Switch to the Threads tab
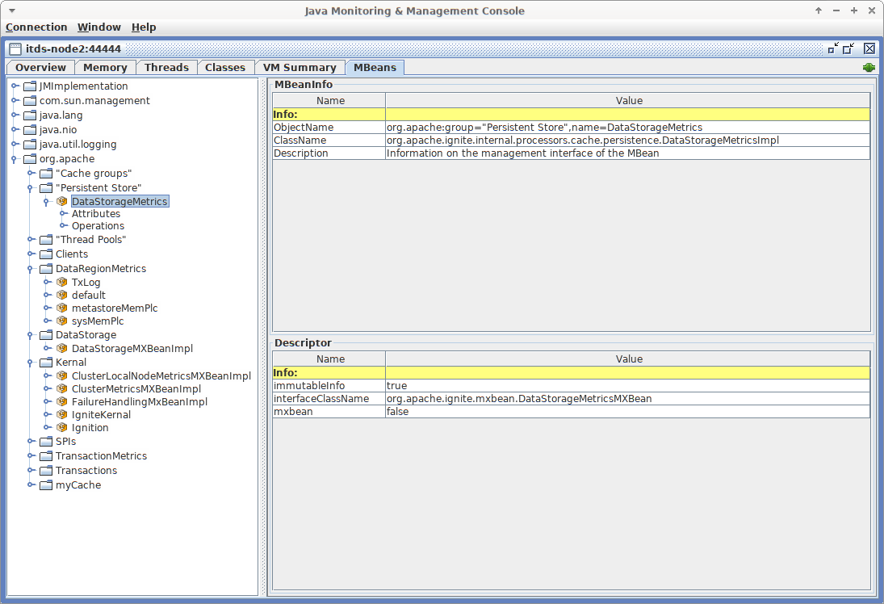 (x=166, y=68)
